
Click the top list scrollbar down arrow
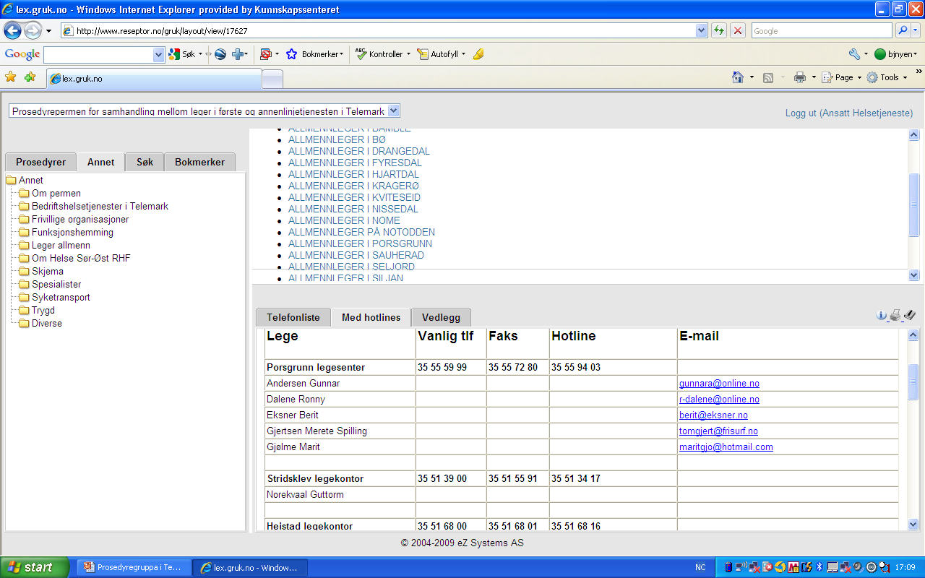(913, 275)
